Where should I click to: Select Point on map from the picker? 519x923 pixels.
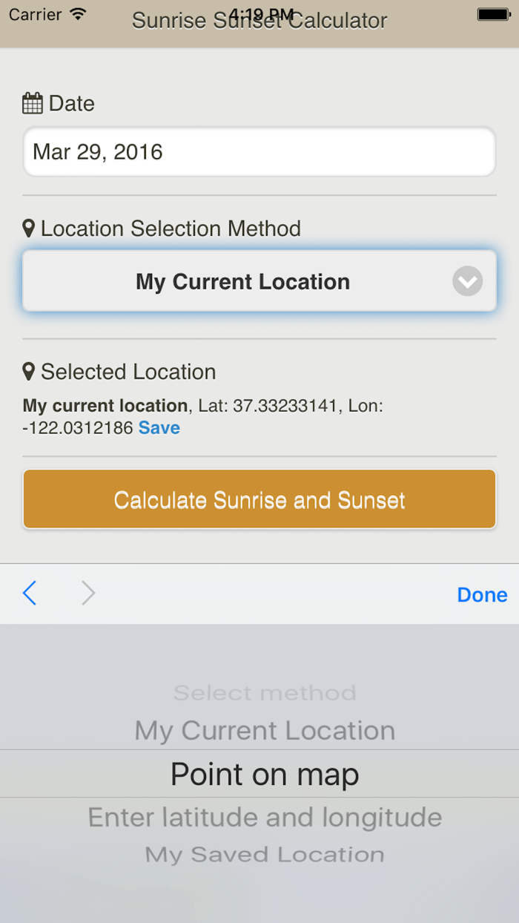[264, 773]
